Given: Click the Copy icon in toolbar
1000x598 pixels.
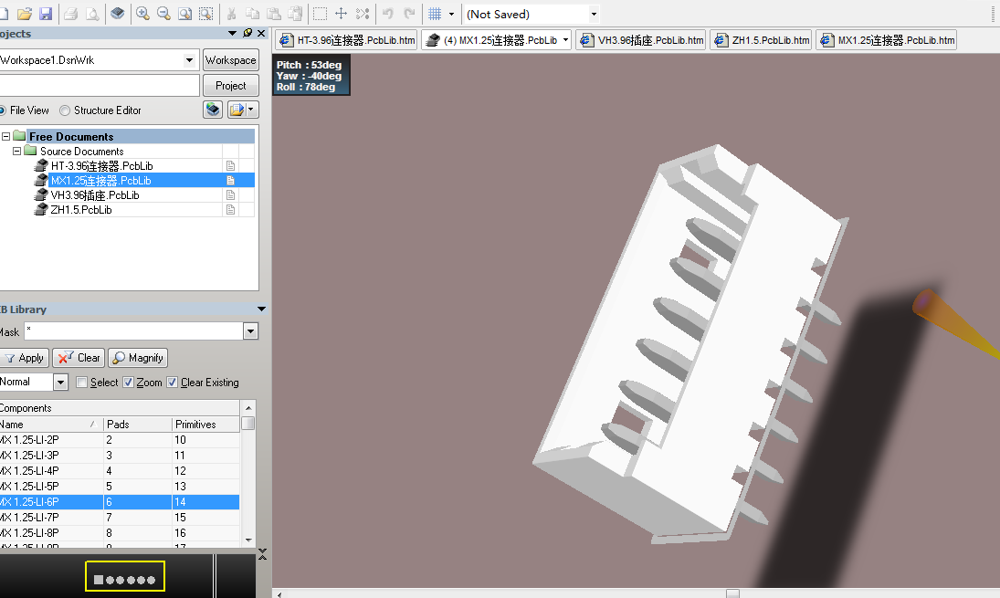Looking at the screenshot, I should point(253,14).
